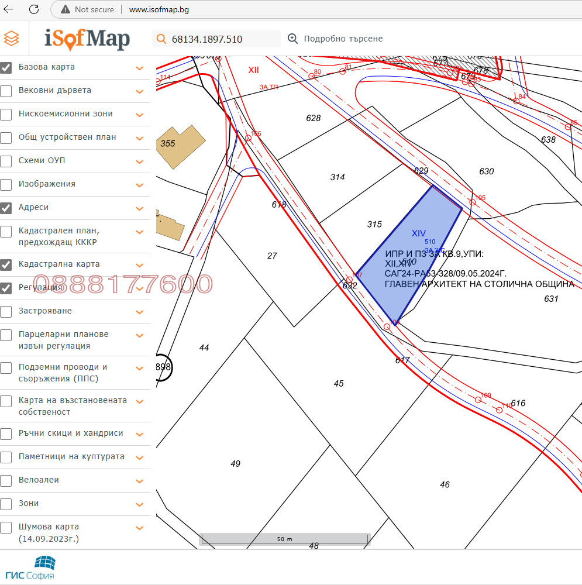The width and height of the screenshot is (582, 585).
Task: Select the Паметници на културата layer entry
Action: (x=71, y=456)
